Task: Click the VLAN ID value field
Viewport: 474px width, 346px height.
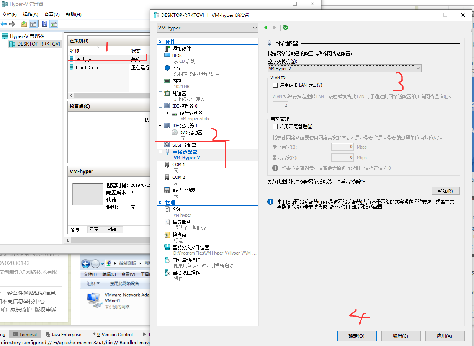Action: pos(280,105)
